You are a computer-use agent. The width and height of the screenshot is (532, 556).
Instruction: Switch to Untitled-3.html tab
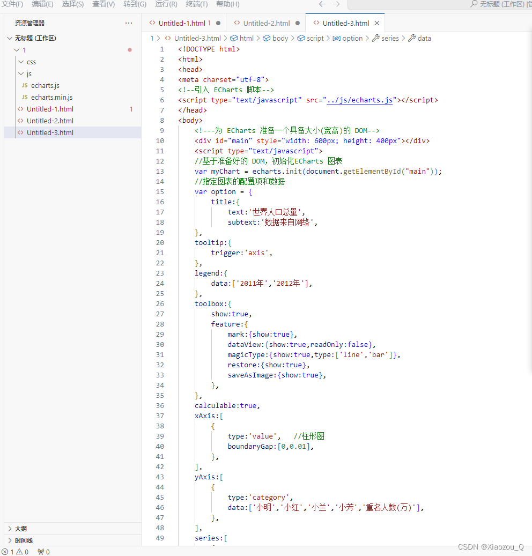[346, 23]
